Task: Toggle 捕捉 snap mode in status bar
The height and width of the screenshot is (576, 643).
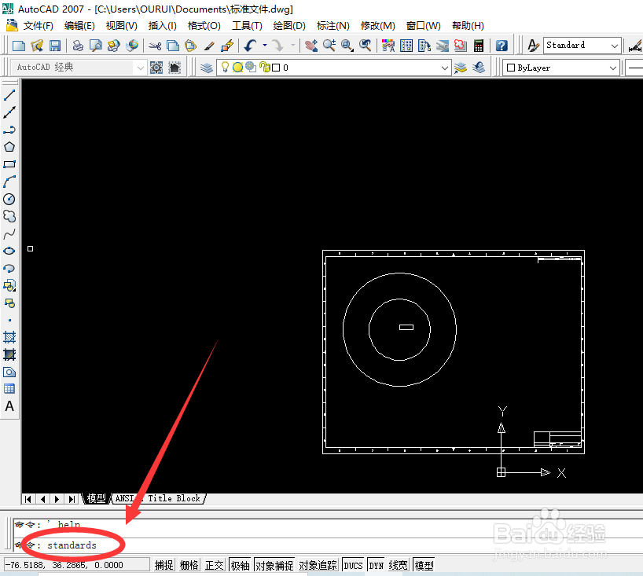Action: (x=164, y=565)
